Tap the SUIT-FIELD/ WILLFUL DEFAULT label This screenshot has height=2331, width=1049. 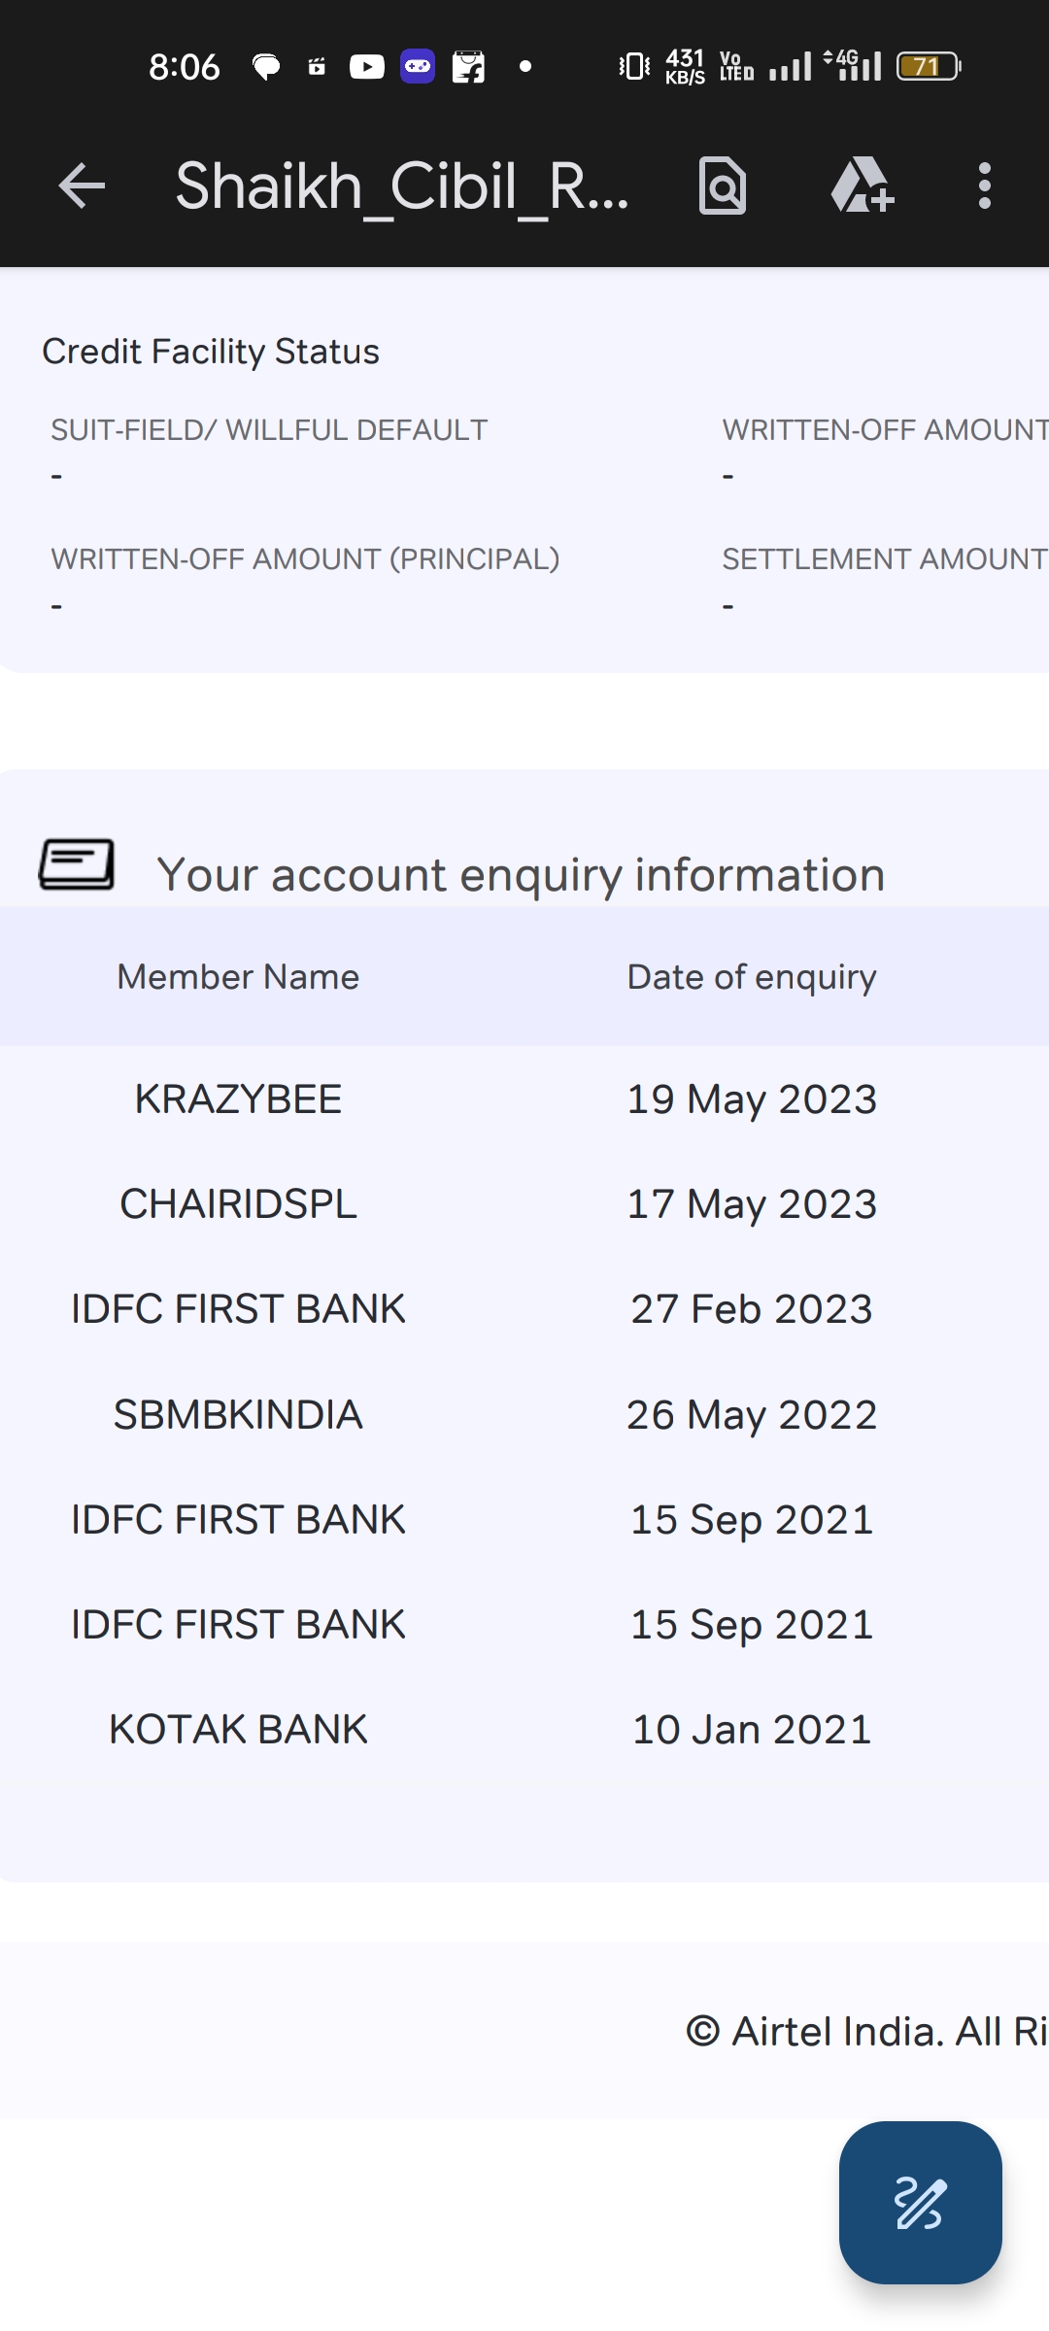269,430
